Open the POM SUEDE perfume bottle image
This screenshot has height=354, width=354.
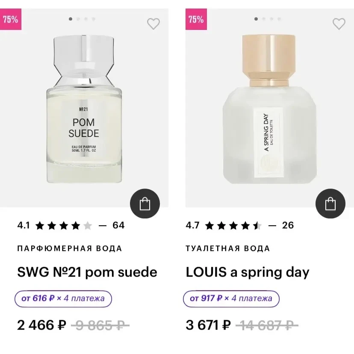click(x=84, y=109)
